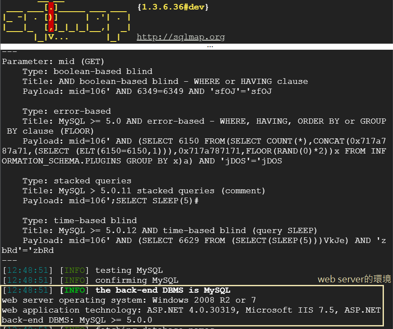Image resolution: width=393 pixels, height=329 pixels.
Task: Click the 'confirming MySQL' log line
Action: point(90,280)
